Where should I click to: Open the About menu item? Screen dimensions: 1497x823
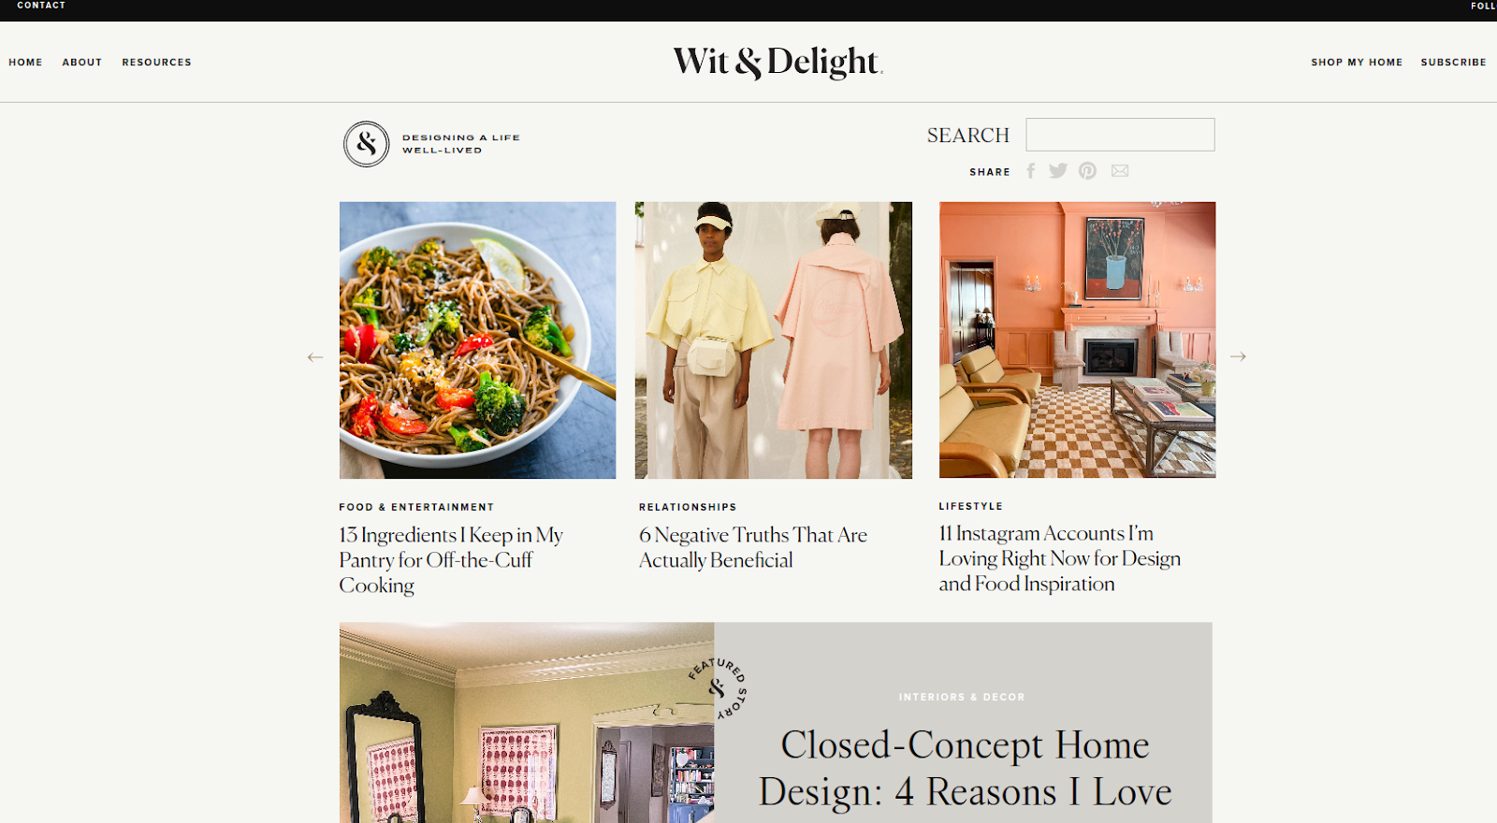tap(82, 63)
